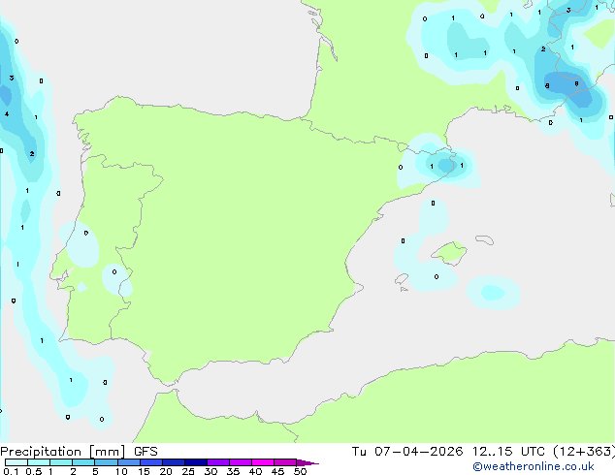Select the 30–35 mm purple legend swatch

[x=218, y=462]
